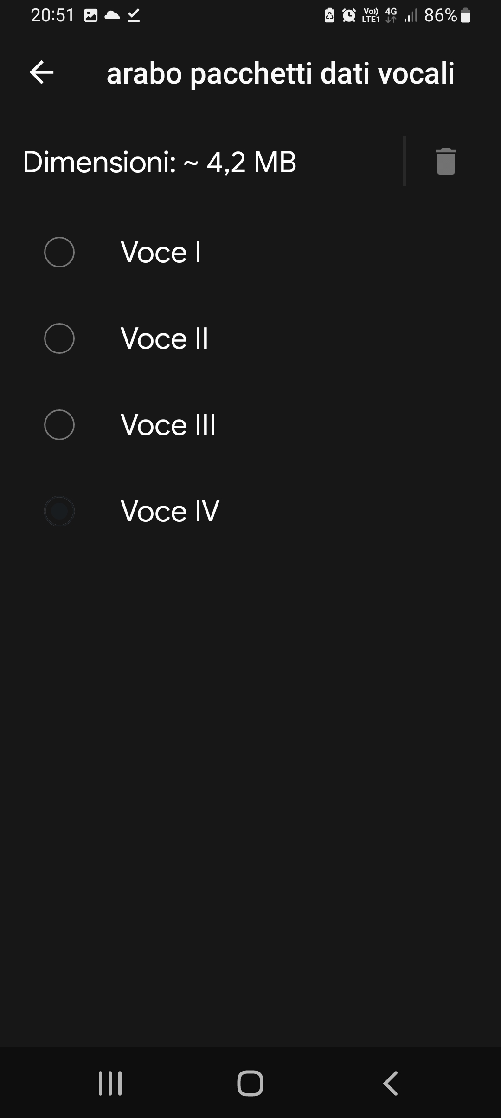Tap the Dimensioni 4,2 MB text

point(160,162)
